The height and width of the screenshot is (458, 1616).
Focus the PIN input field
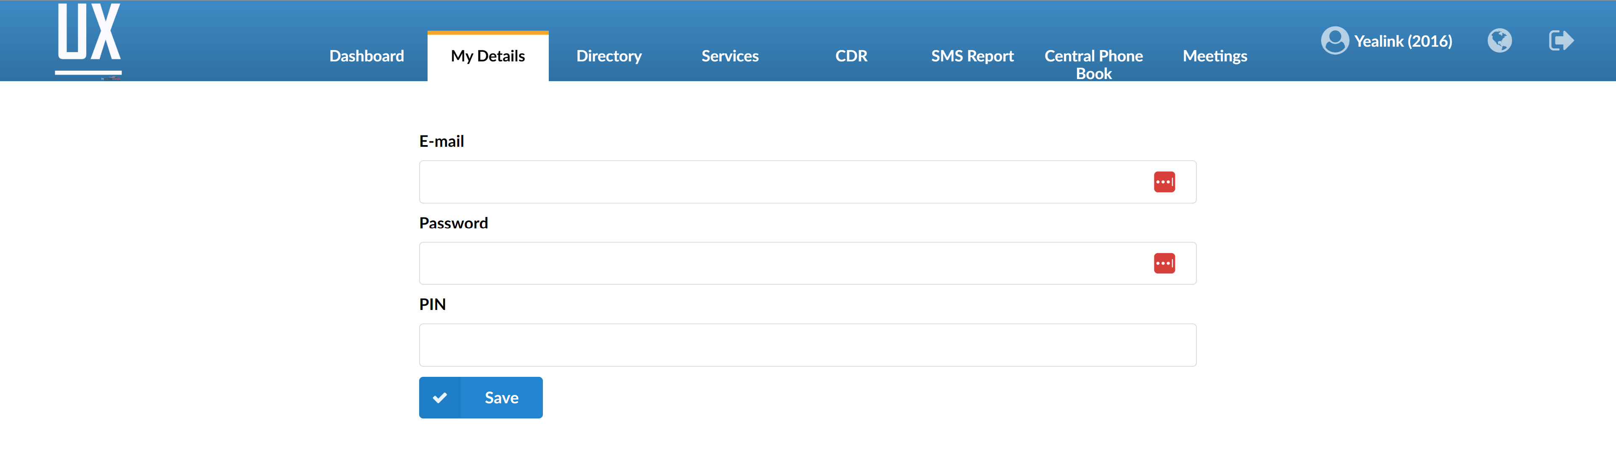[x=808, y=344]
